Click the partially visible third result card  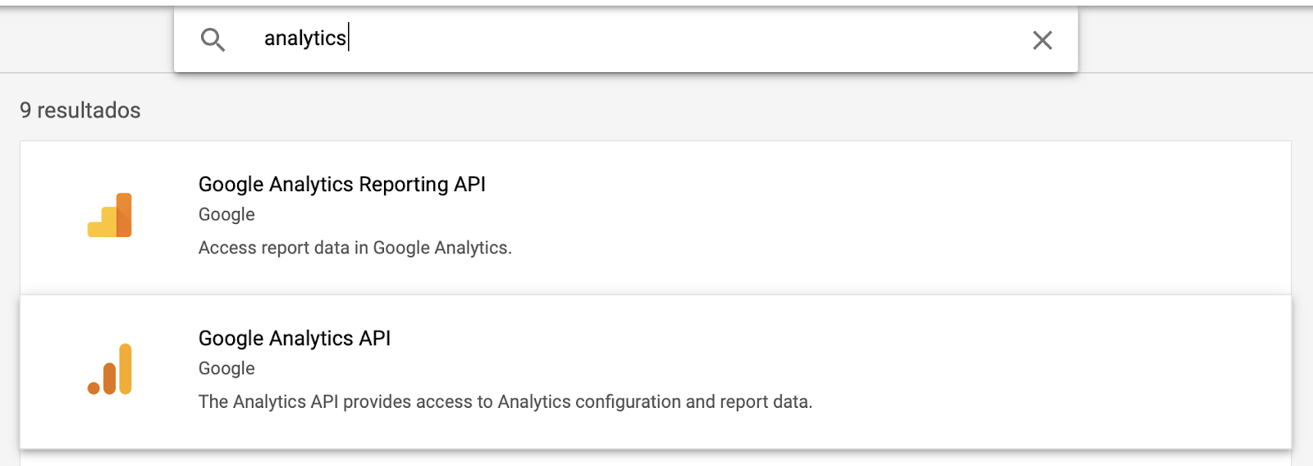tap(656, 458)
